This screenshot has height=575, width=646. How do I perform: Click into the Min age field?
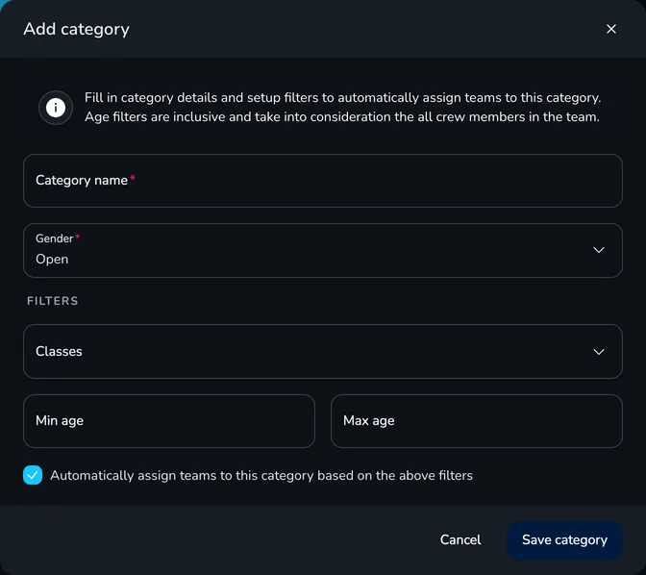coord(169,421)
